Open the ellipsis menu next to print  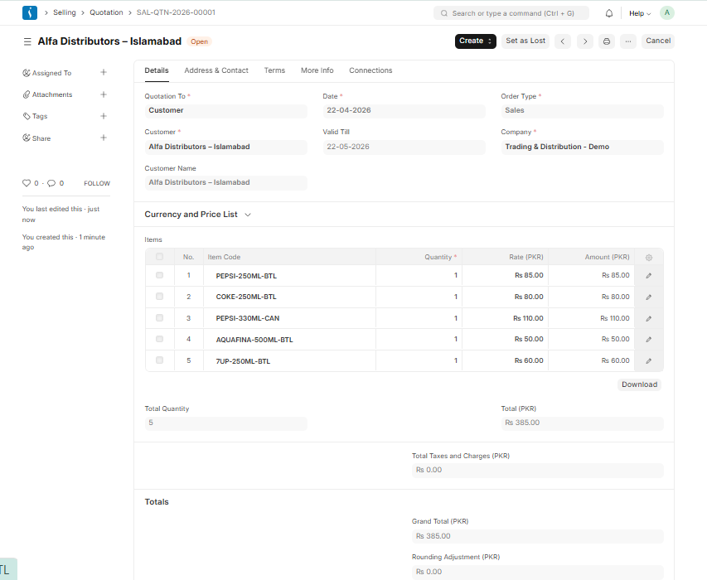(x=627, y=41)
